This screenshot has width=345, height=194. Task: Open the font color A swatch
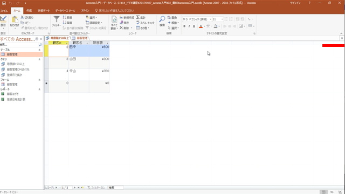tap(201, 26)
